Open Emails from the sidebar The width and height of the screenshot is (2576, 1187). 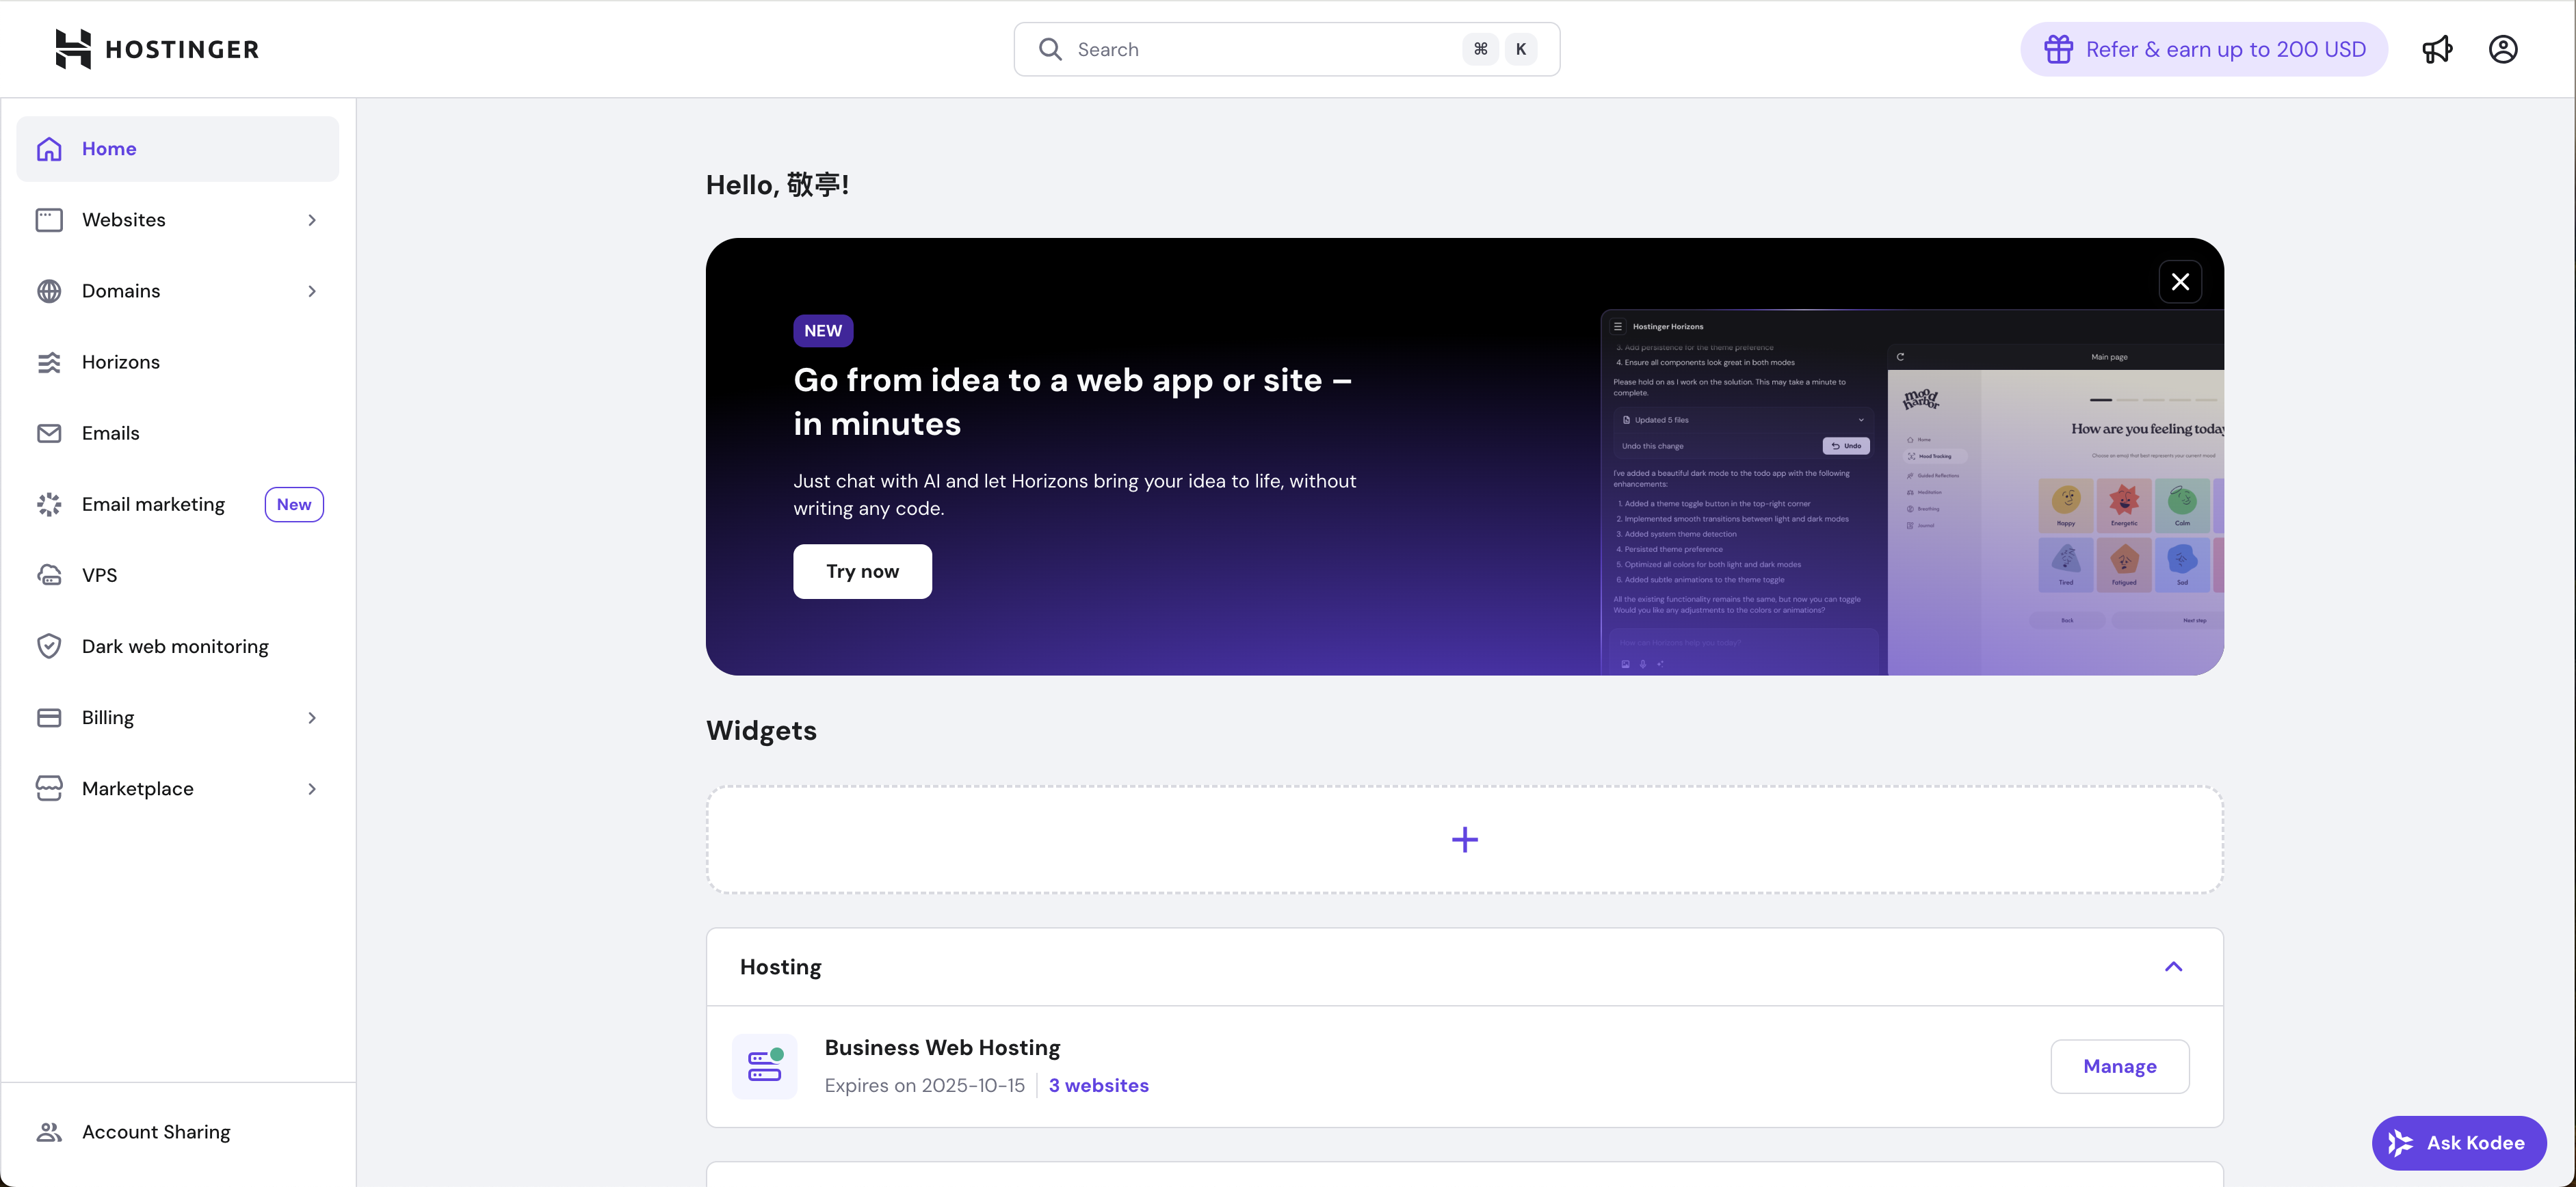tap(178, 433)
